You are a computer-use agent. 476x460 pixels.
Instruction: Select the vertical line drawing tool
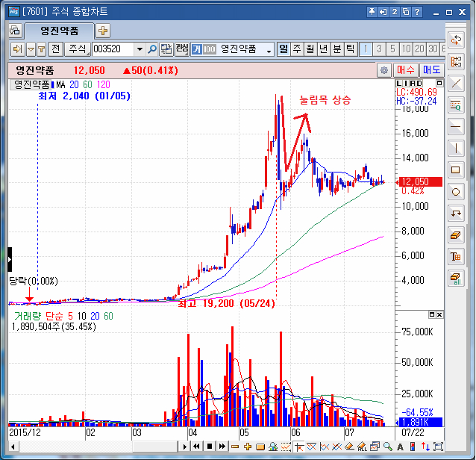click(456, 147)
